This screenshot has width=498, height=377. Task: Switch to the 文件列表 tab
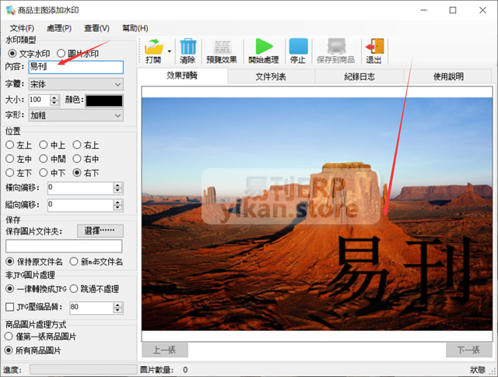(271, 76)
